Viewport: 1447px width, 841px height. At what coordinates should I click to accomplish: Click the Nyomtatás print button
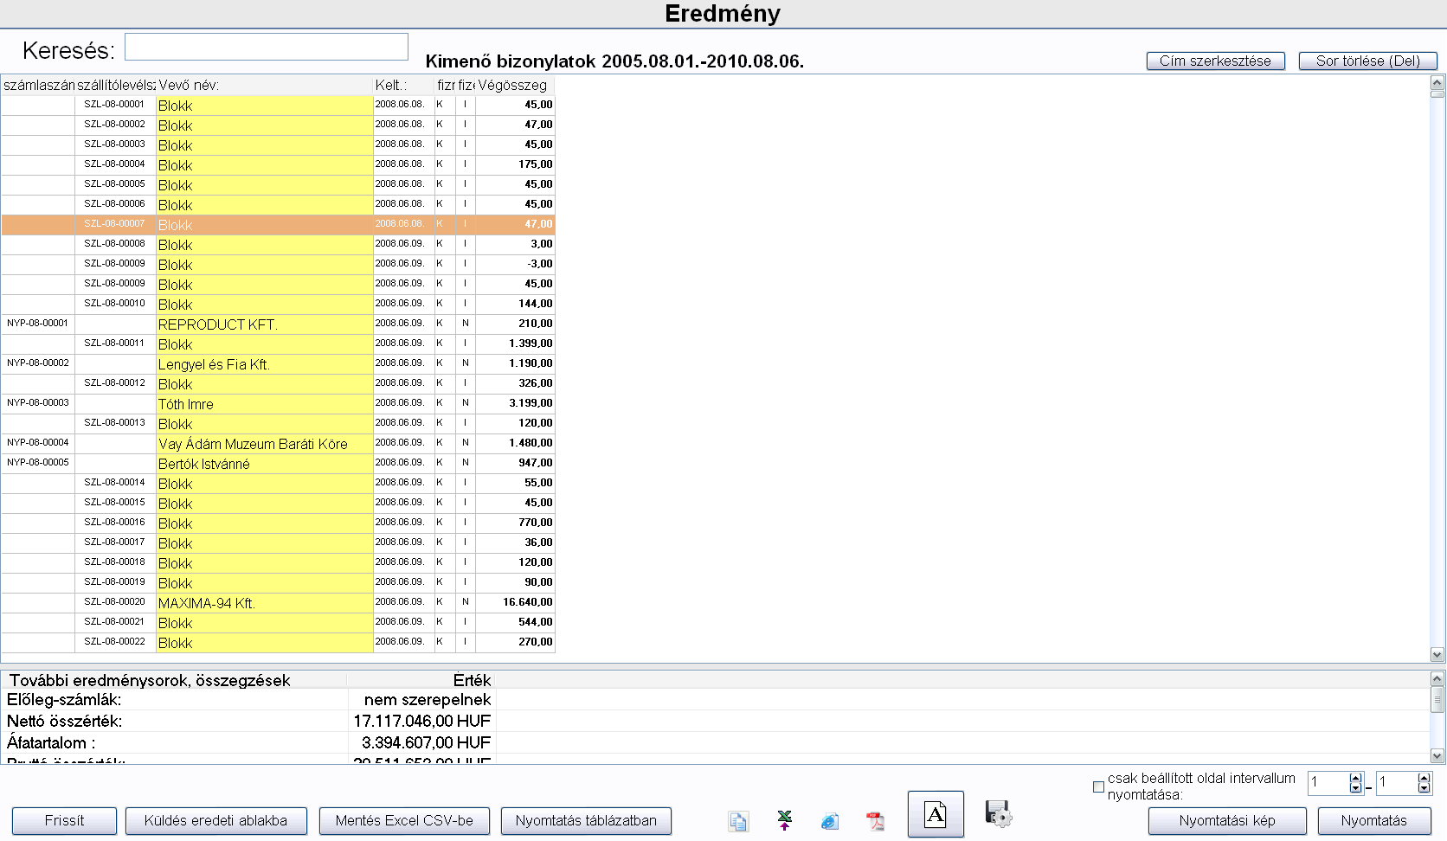(1374, 821)
